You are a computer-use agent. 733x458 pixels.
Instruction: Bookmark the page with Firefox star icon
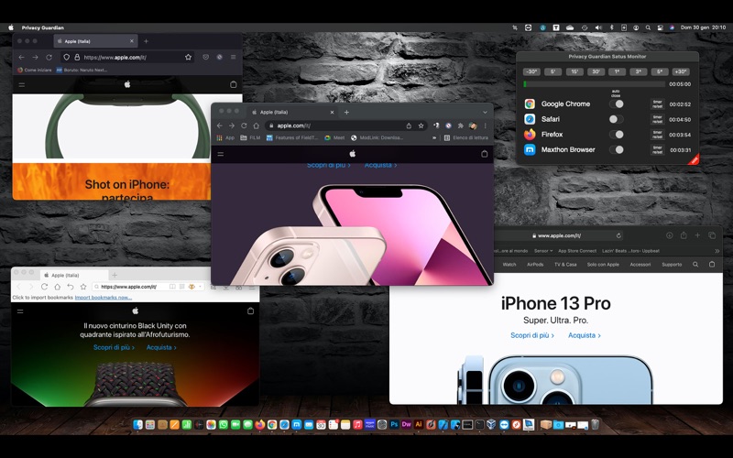pyautogui.click(x=188, y=57)
